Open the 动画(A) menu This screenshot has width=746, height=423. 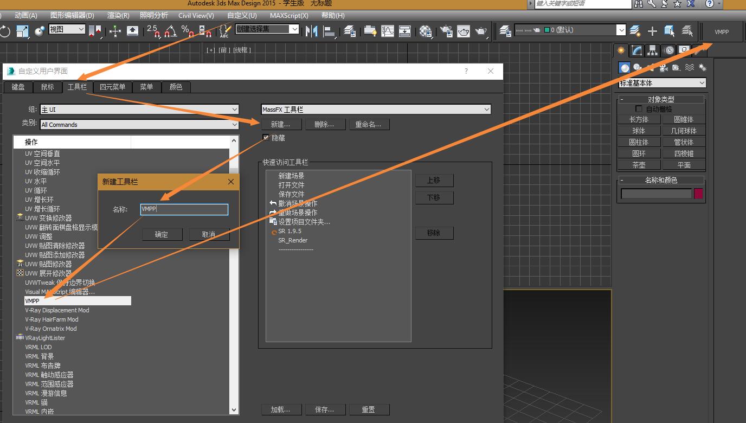coord(26,16)
